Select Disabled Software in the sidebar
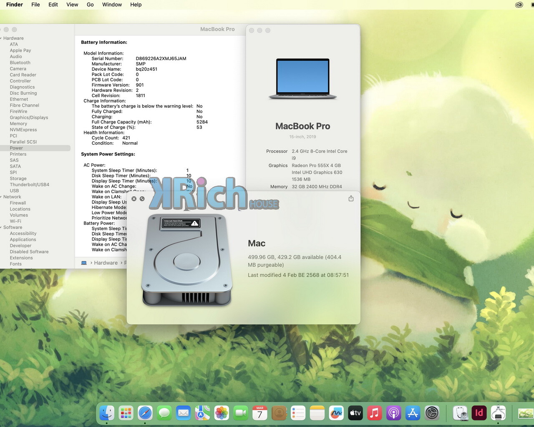Image resolution: width=534 pixels, height=427 pixels. [x=29, y=252]
